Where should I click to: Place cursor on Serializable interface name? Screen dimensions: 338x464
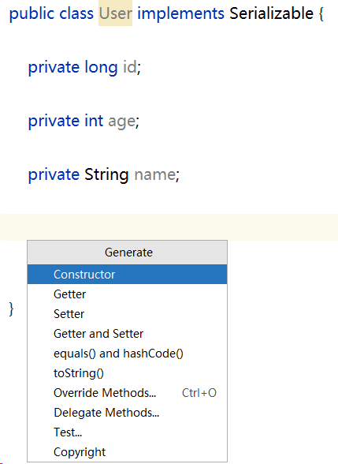[x=271, y=13]
